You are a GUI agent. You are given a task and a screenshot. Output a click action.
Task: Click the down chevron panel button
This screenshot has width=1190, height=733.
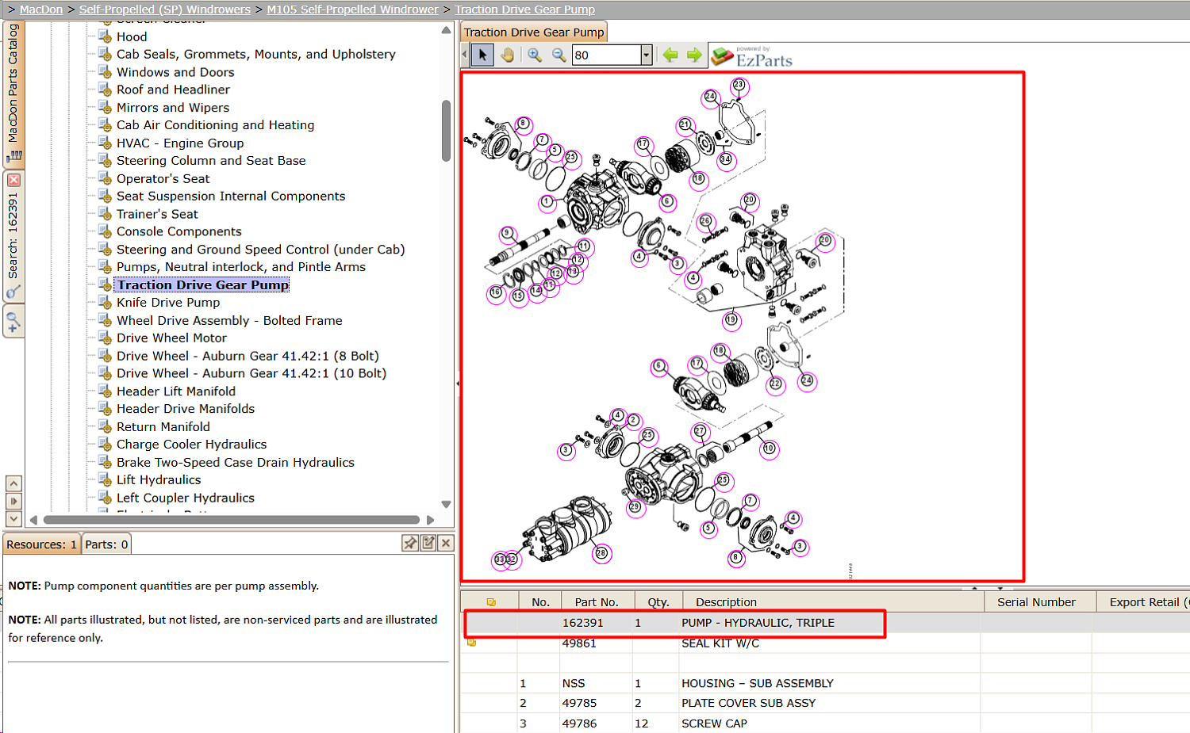[13, 518]
